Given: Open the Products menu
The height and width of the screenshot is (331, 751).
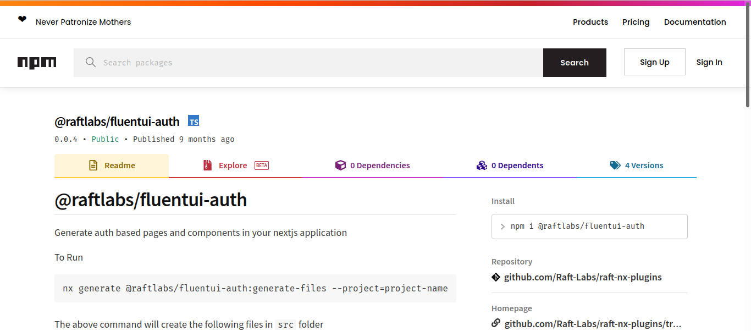Looking at the screenshot, I should 590,22.
